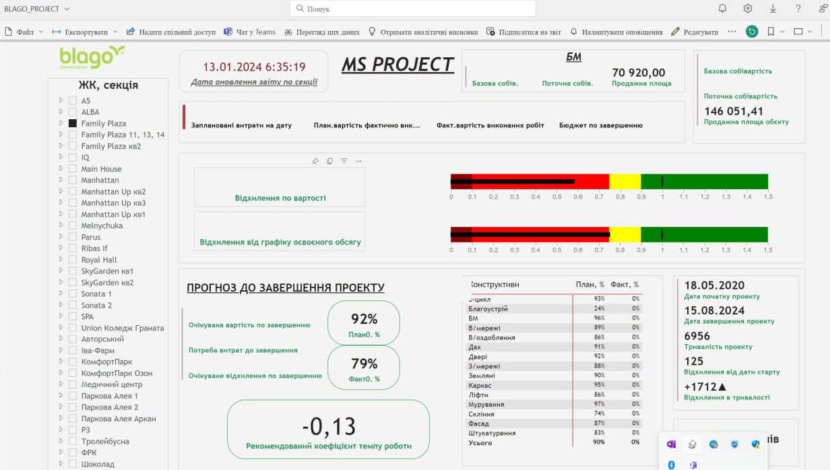The image size is (830, 470).
Task: Check the Sonata 1 checkbox
Action: (x=73, y=294)
